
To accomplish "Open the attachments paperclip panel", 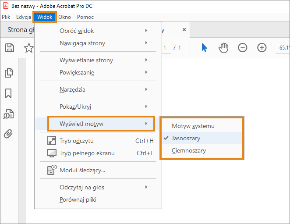I will point(8,134).
